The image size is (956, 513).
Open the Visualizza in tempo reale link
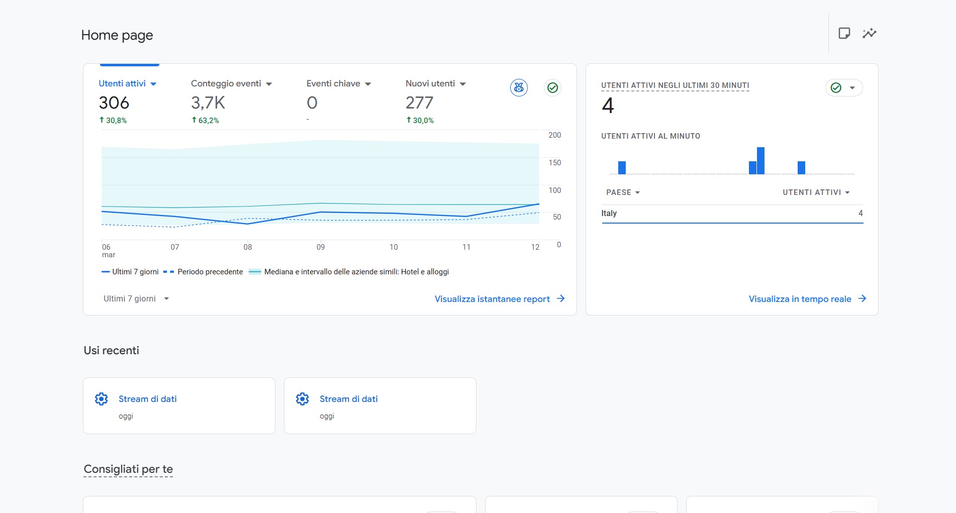tap(800, 299)
